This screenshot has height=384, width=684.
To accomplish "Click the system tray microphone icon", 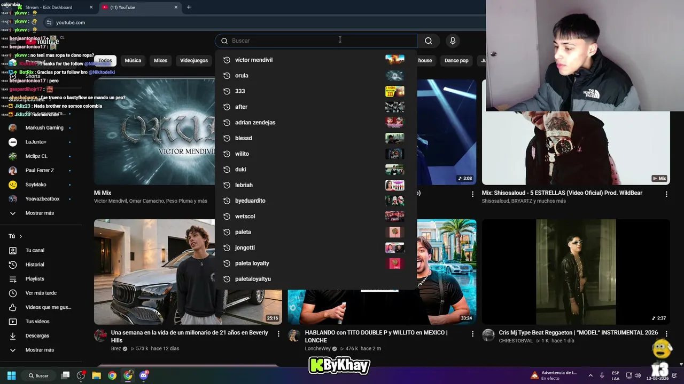I will click(x=602, y=375).
